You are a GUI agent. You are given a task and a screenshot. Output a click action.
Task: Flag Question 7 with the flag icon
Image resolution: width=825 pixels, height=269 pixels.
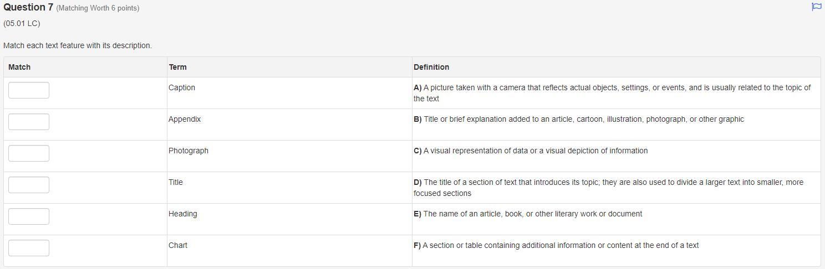point(816,7)
